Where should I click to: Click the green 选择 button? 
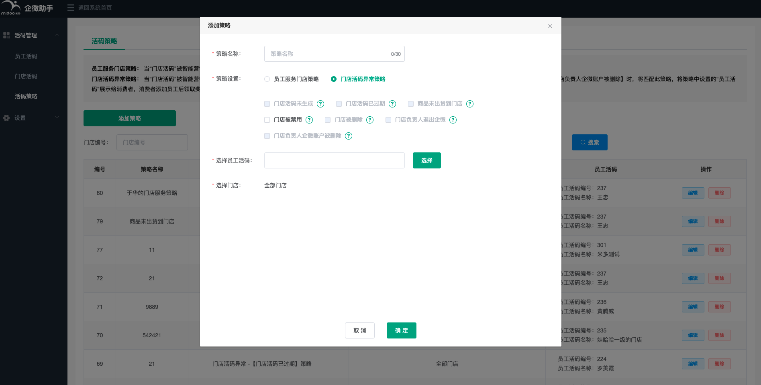[427, 160]
